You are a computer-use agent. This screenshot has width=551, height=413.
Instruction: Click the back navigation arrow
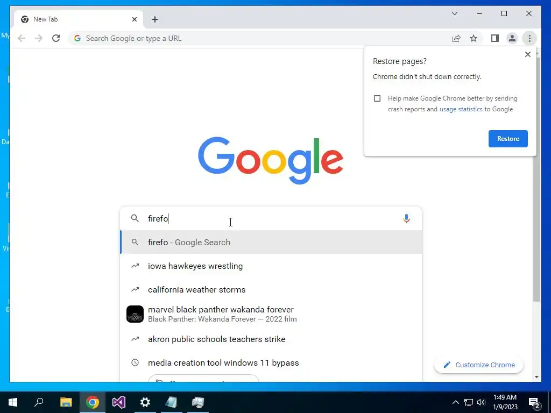click(x=22, y=38)
